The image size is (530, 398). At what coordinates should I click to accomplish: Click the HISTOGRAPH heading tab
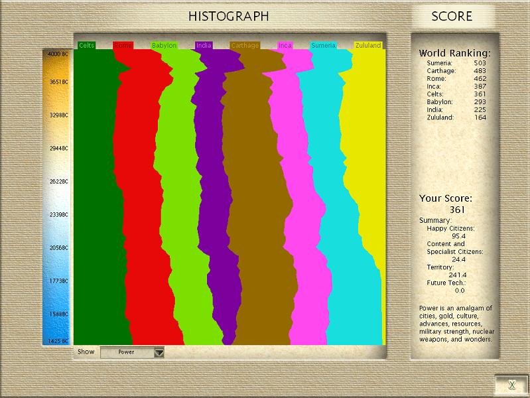[x=228, y=17]
